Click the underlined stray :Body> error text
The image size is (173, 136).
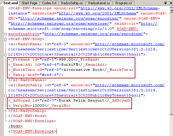coord(15,126)
